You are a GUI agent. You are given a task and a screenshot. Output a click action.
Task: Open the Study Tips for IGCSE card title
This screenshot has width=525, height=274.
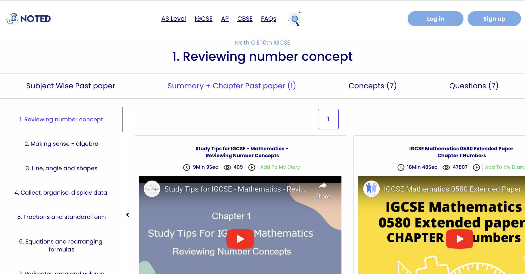[242, 152]
